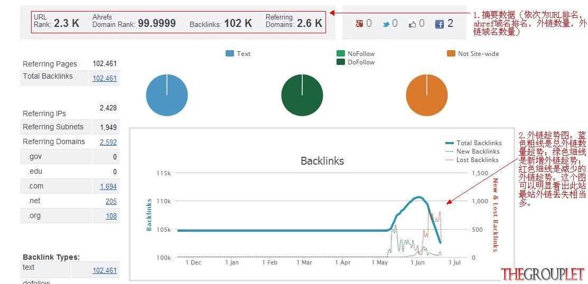Toggle New Backlinks series in chart legend
Screen dimensions: 588x284
pos(472,152)
